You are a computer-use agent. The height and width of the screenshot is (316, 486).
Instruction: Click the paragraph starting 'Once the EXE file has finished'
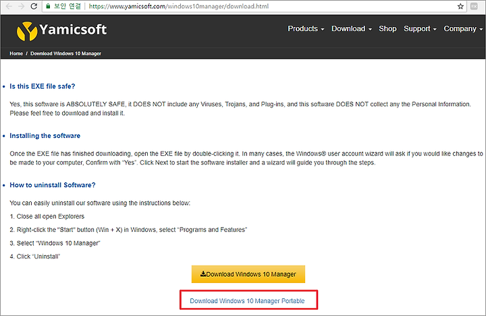click(246, 158)
